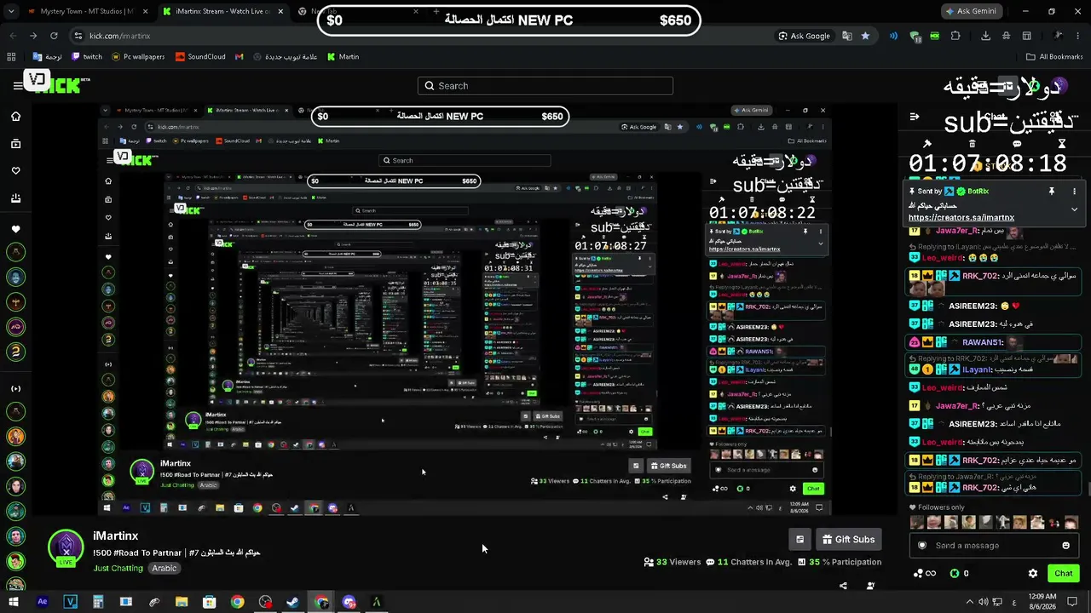Open the Martin bookmark
The height and width of the screenshot is (613, 1091).
click(x=342, y=57)
